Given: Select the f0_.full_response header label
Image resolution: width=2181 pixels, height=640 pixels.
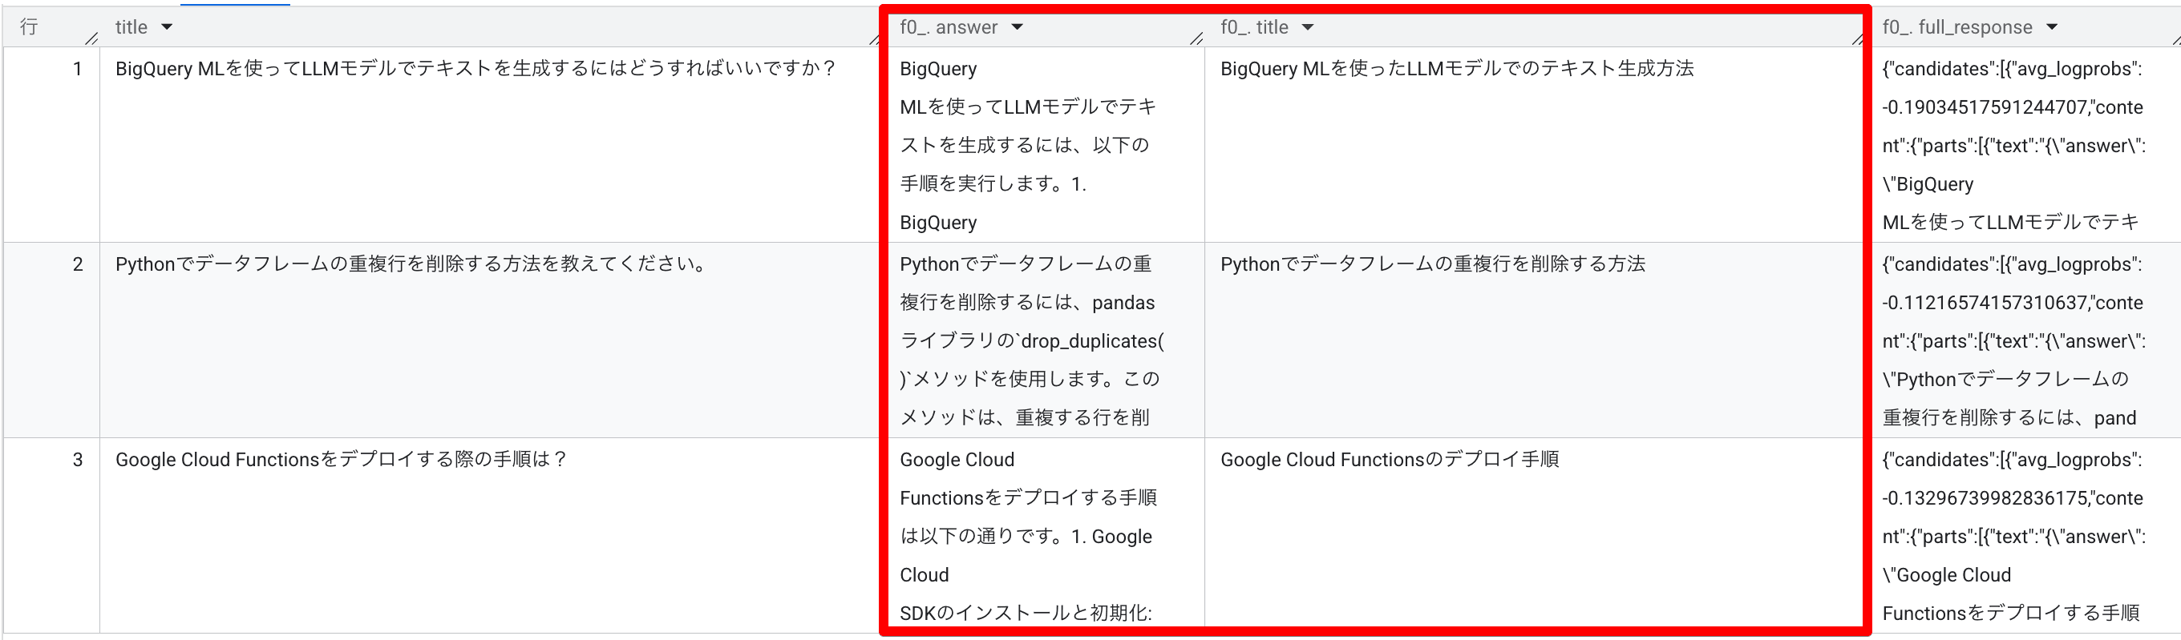Looking at the screenshot, I should pyautogui.click(x=1957, y=27).
